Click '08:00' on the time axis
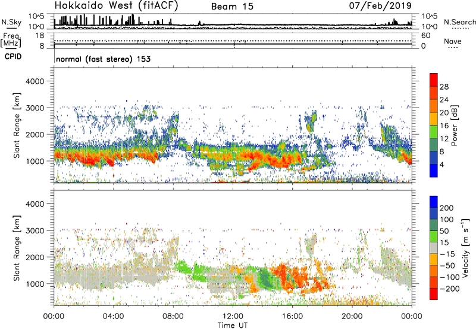Screen dimensions: 476x329 [173, 317]
